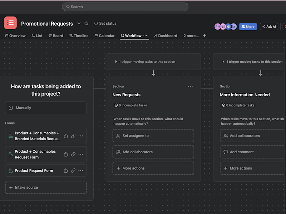The height and width of the screenshot is (214, 286).
Task: Expand the New Requests trigger disclosure triangle
Action: [x=116, y=62]
